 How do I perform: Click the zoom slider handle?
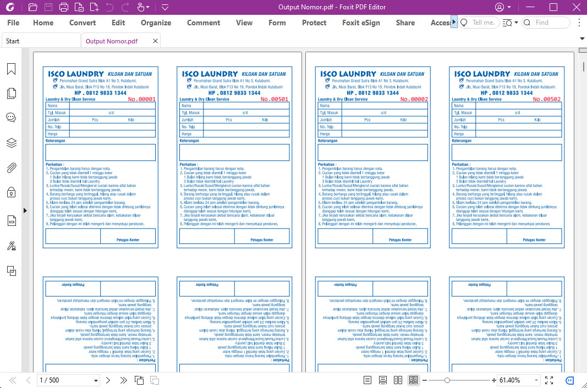pyautogui.click(x=447, y=380)
